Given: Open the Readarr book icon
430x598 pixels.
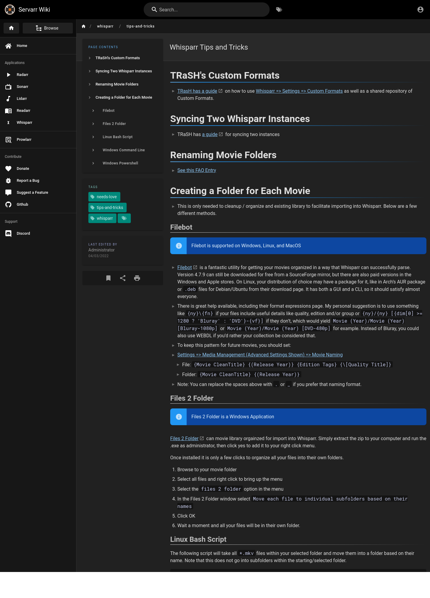Looking at the screenshot, I should click(x=8, y=111).
